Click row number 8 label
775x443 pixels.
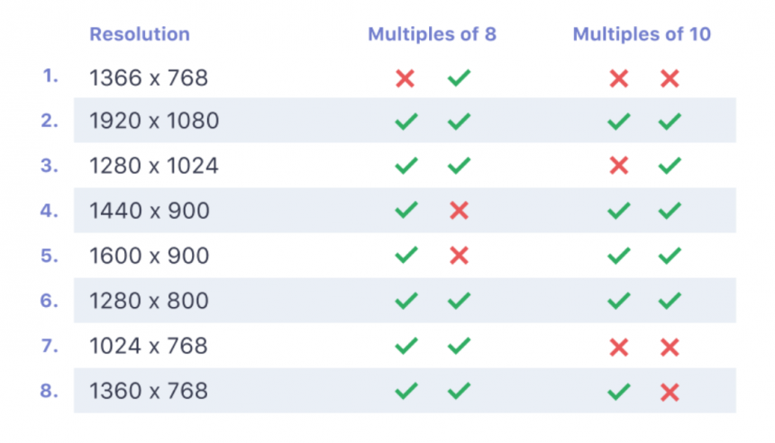50,390
